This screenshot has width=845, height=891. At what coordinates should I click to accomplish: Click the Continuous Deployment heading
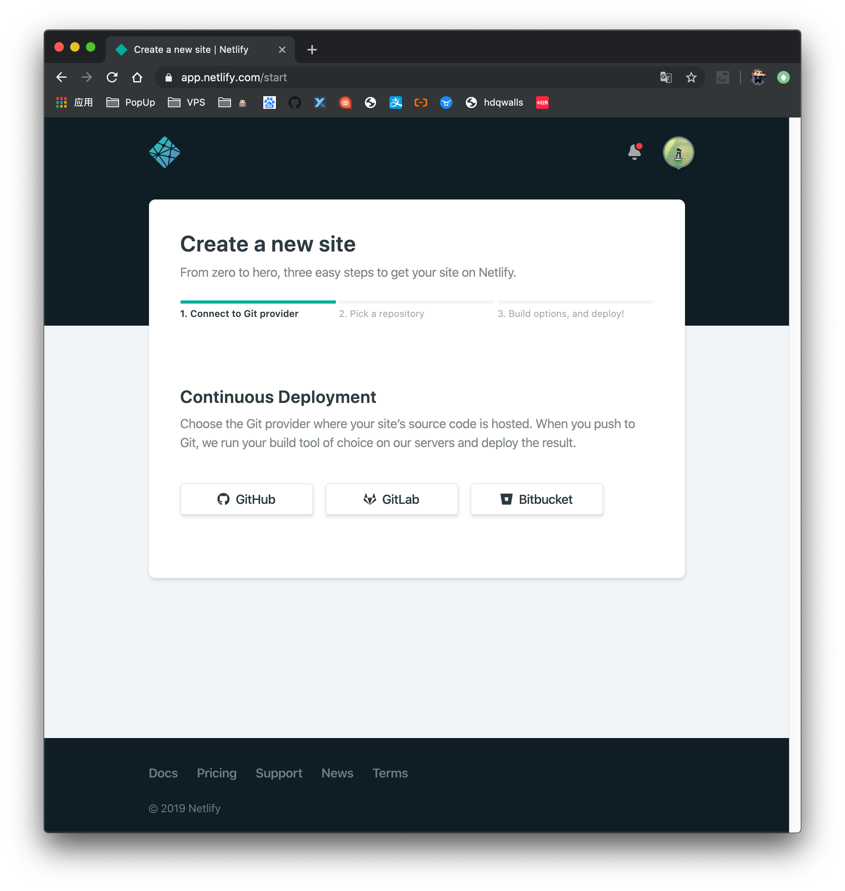point(278,397)
